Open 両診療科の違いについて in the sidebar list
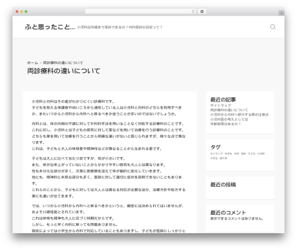 [229, 110]
